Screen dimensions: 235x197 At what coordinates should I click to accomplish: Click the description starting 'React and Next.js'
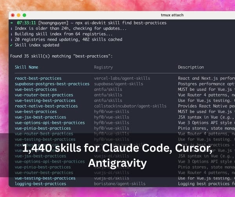pos(206,78)
